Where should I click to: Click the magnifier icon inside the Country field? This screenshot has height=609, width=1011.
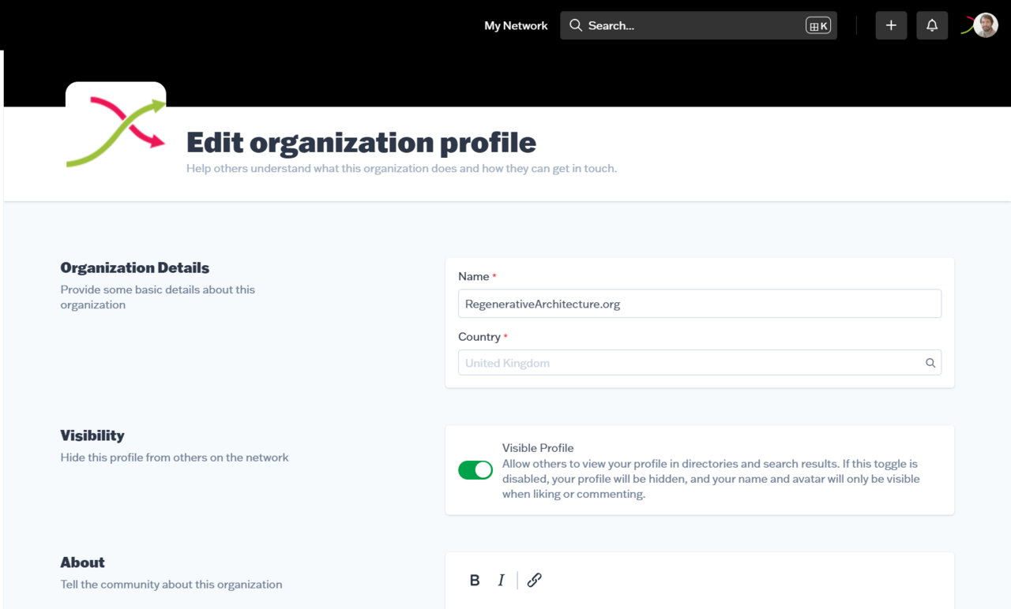930,362
